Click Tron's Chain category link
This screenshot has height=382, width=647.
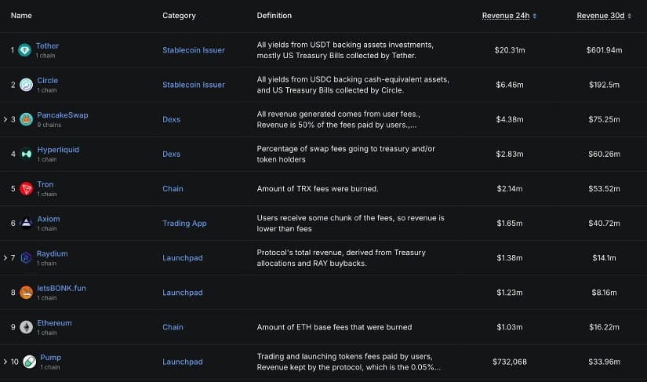pos(173,189)
